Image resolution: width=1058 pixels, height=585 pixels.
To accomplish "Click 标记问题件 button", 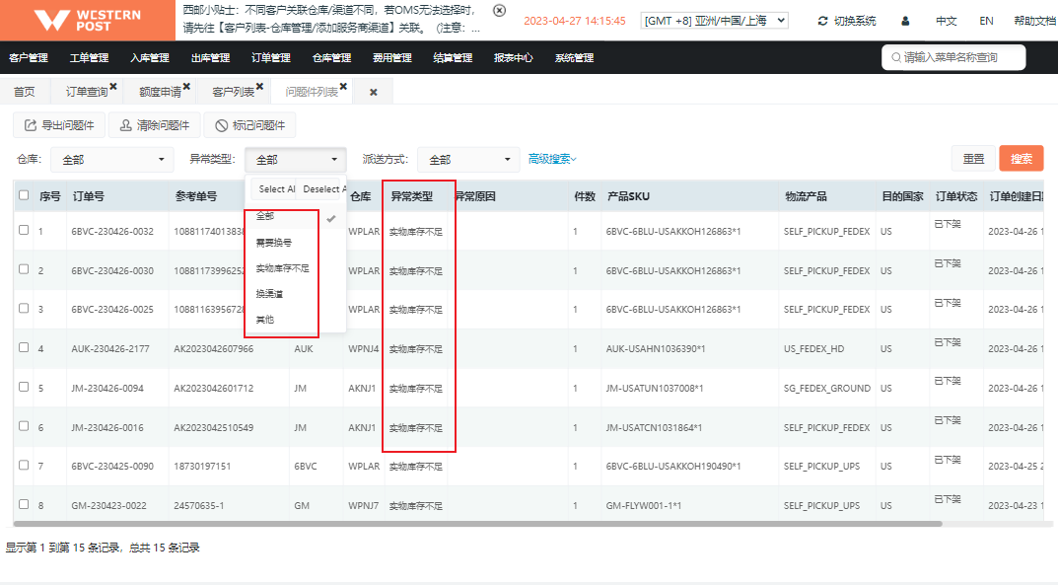I will [249, 125].
